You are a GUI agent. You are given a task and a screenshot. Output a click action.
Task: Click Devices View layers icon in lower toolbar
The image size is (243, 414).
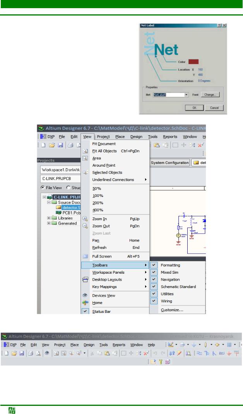pos(47,353)
